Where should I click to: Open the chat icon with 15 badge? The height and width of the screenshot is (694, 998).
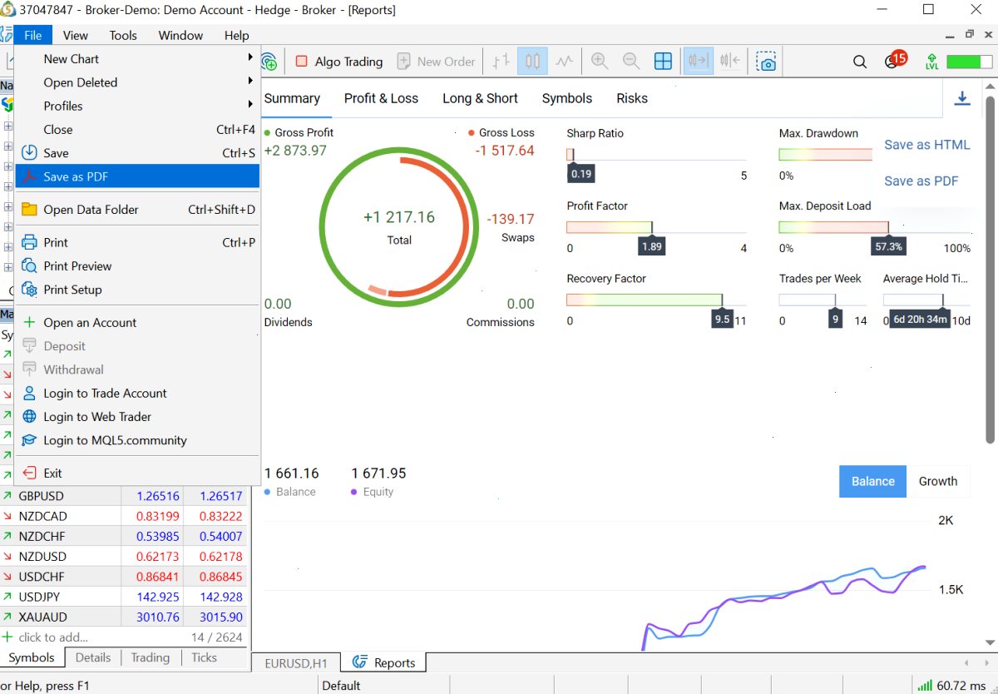point(894,61)
